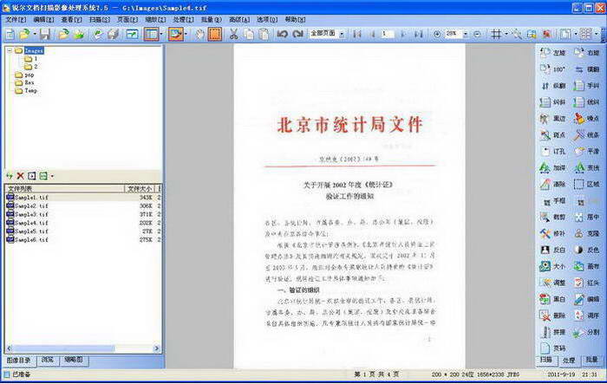Open the zoom percentage dropdown
Viewport: 607px width, 384px height.
466,34
